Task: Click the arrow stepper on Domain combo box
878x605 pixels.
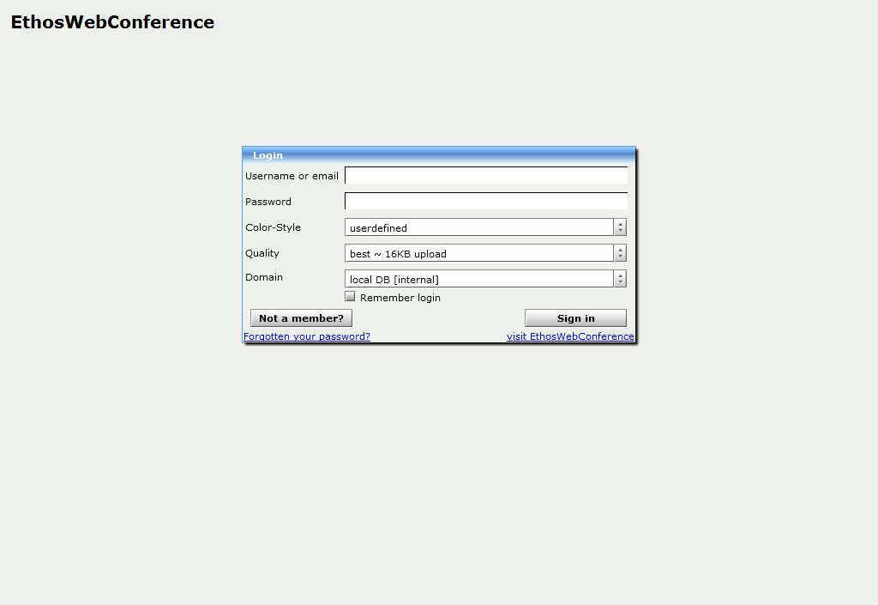Action: (620, 280)
